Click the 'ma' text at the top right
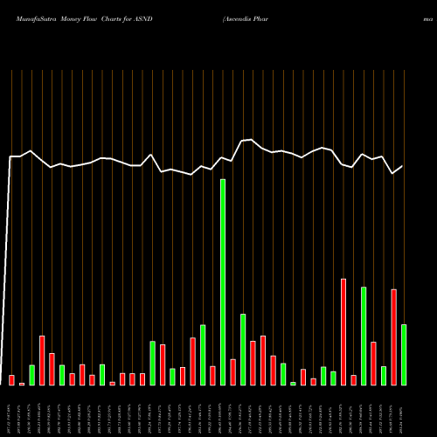Image resolution: width=437 pixels, height=437 pixels. [x=428, y=19]
